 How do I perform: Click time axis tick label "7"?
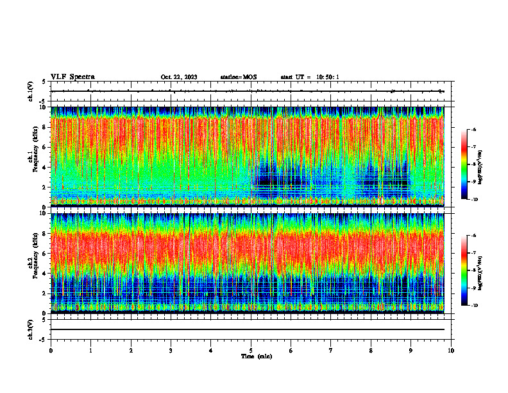tap(331, 351)
